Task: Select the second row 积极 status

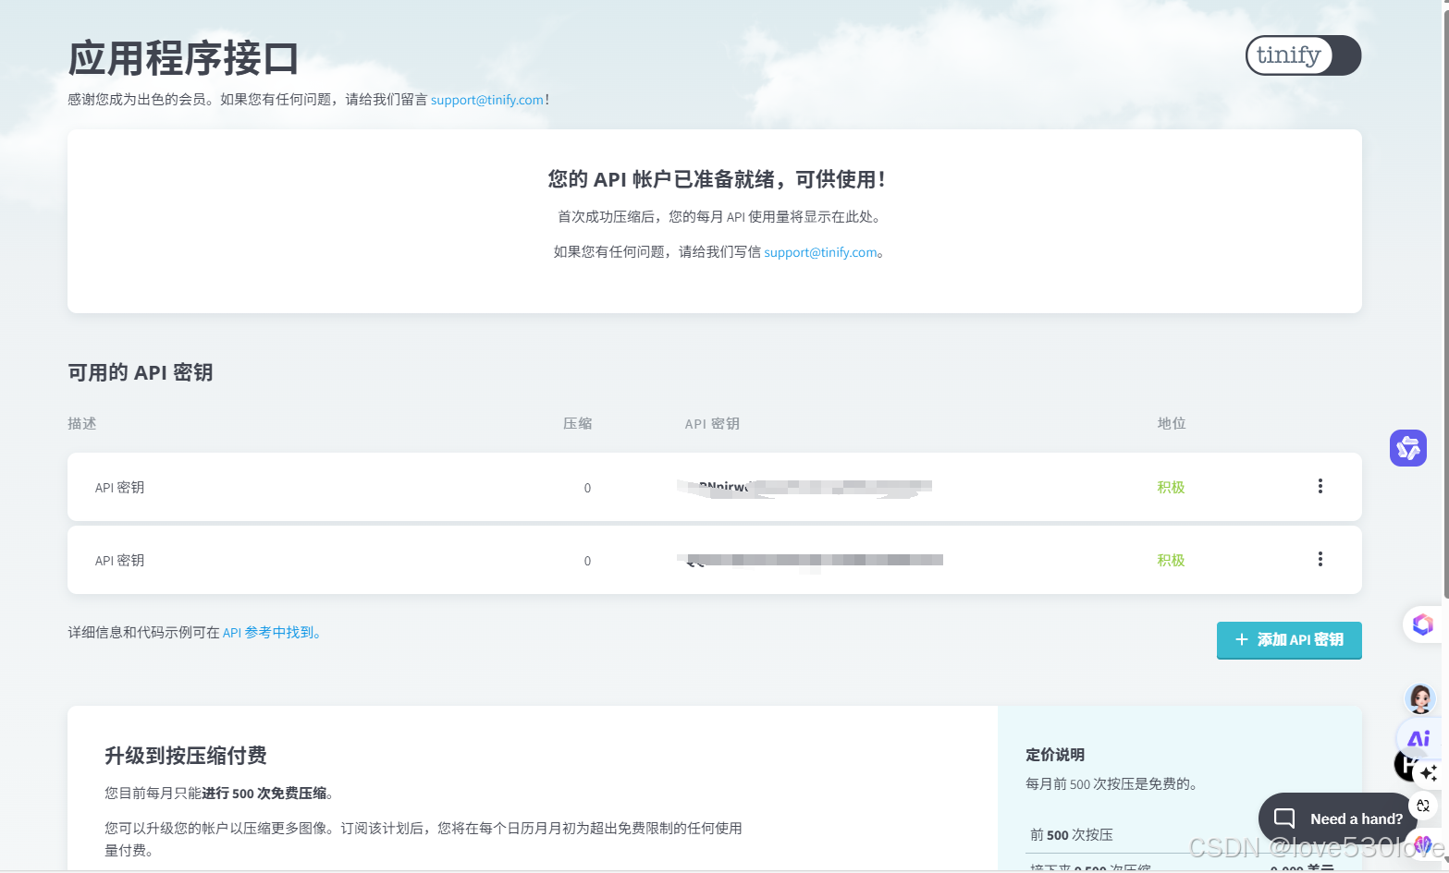Action: [x=1171, y=560]
